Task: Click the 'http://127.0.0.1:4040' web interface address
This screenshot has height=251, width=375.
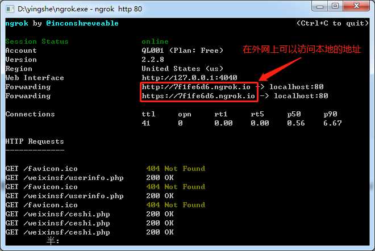Action: coord(189,78)
